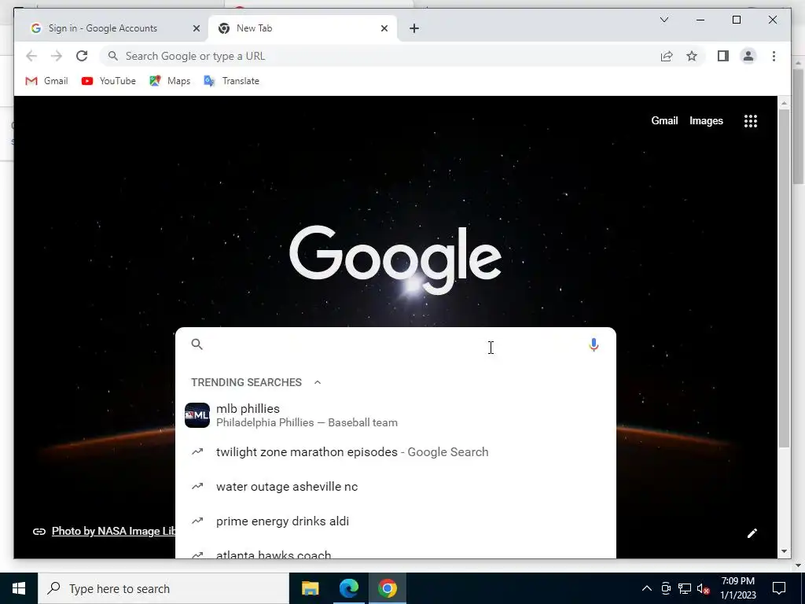Choose twilight zone marathon episodes suggestion
Image resolution: width=805 pixels, height=604 pixels.
[395, 452]
